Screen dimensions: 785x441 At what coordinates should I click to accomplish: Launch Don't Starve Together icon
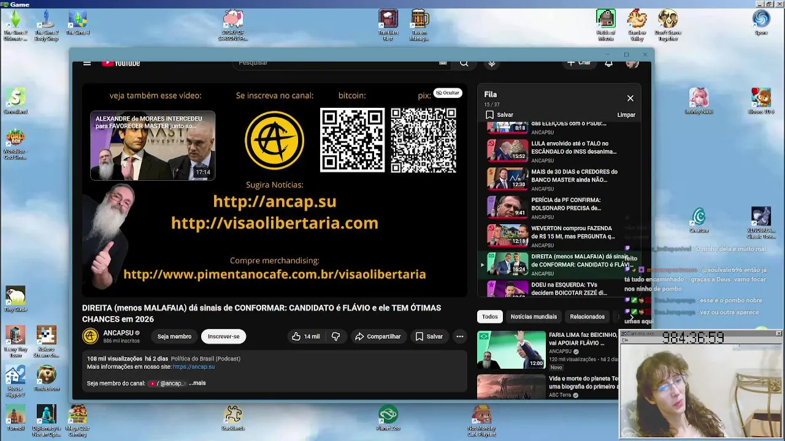coord(667,26)
